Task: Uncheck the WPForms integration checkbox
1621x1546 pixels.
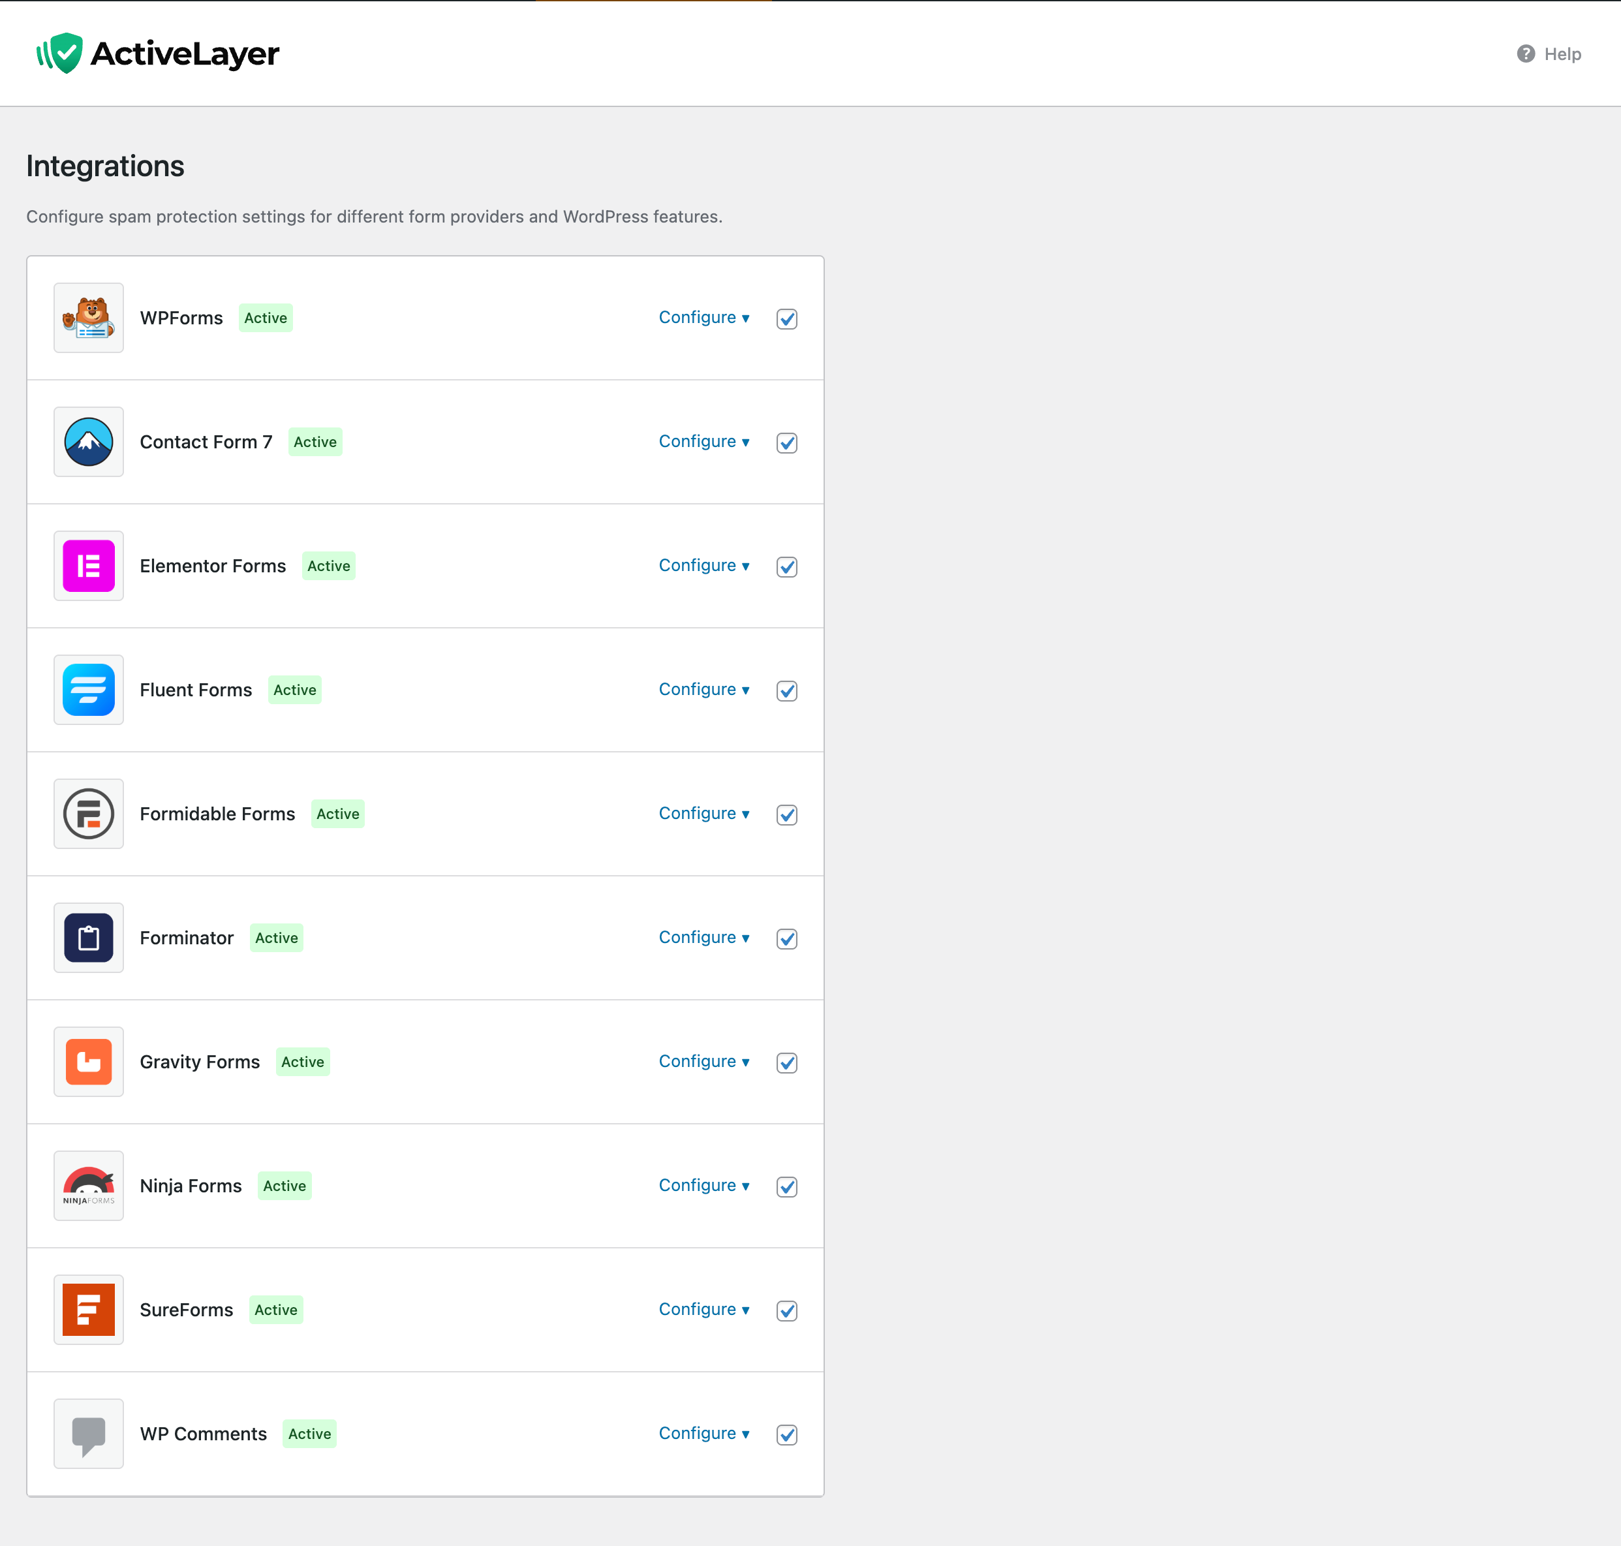Action: click(x=787, y=319)
